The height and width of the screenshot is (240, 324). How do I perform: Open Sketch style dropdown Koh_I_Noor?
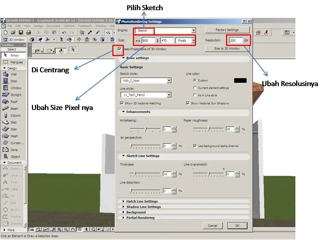pos(146,81)
